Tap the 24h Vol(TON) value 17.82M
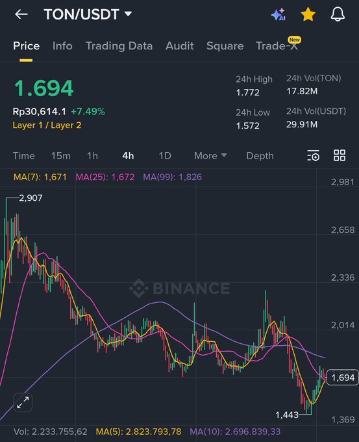359x442 pixels. click(302, 92)
